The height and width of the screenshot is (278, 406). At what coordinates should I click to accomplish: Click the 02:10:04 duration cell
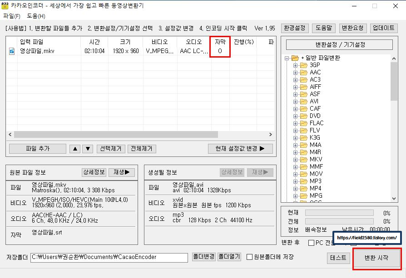point(94,51)
